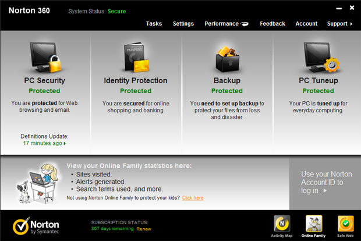Click the Renew subscription link
Viewport: 361px width, 241px height.
tap(144, 229)
